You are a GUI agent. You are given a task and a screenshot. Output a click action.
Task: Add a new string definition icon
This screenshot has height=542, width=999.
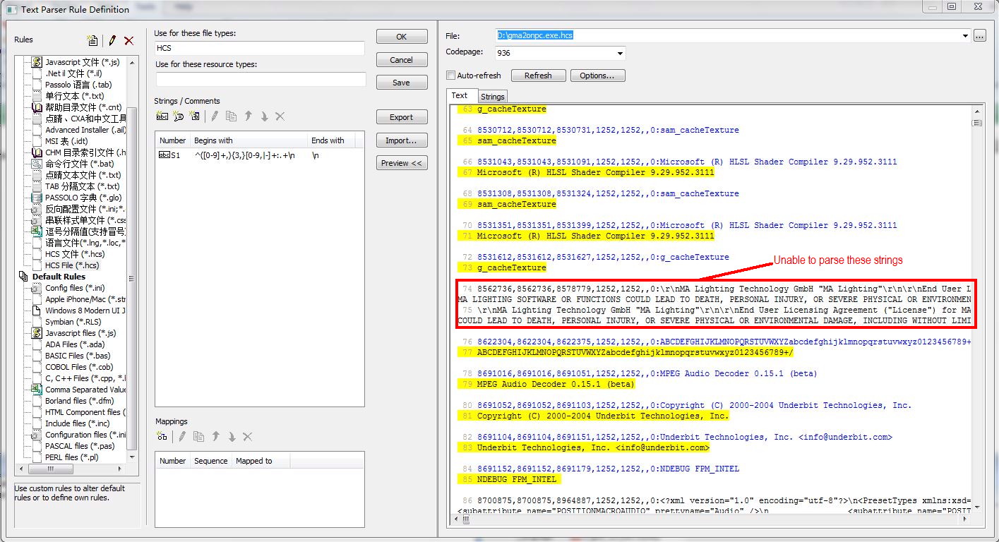click(162, 116)
